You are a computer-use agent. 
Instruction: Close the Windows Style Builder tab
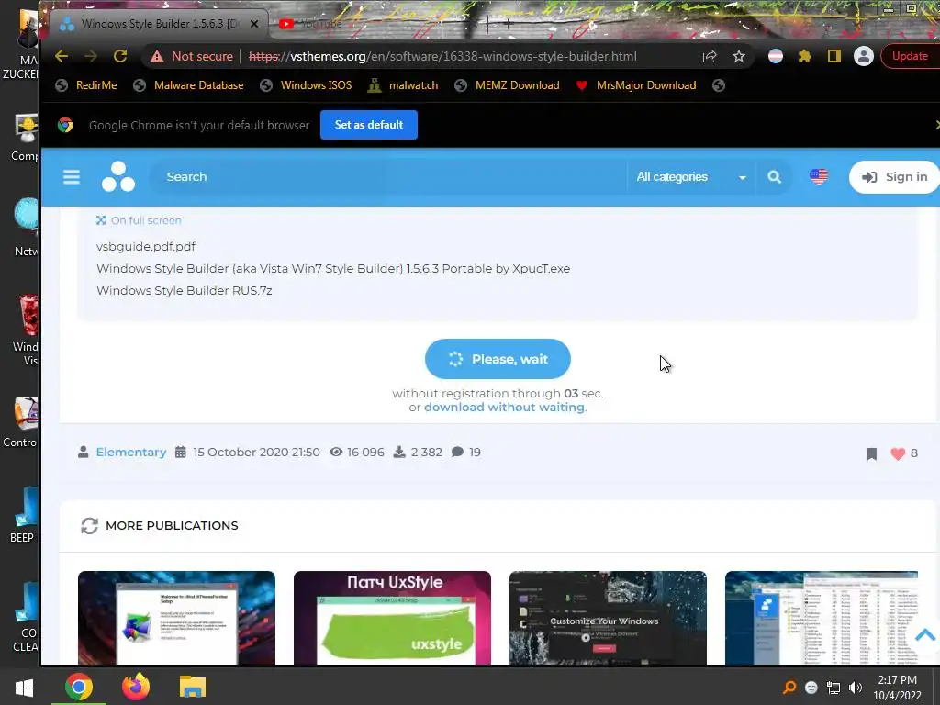click(254, 24)
